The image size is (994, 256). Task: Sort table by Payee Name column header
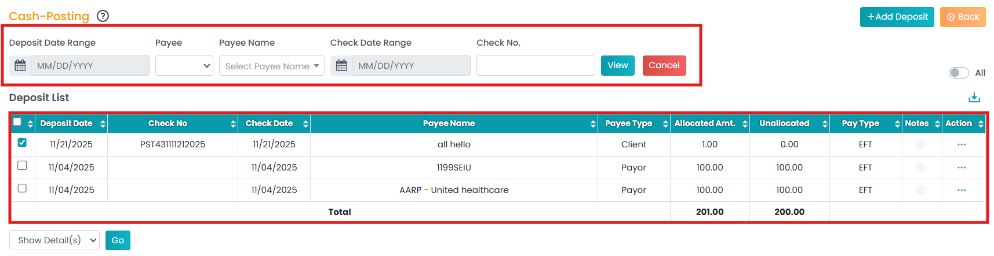449,124
